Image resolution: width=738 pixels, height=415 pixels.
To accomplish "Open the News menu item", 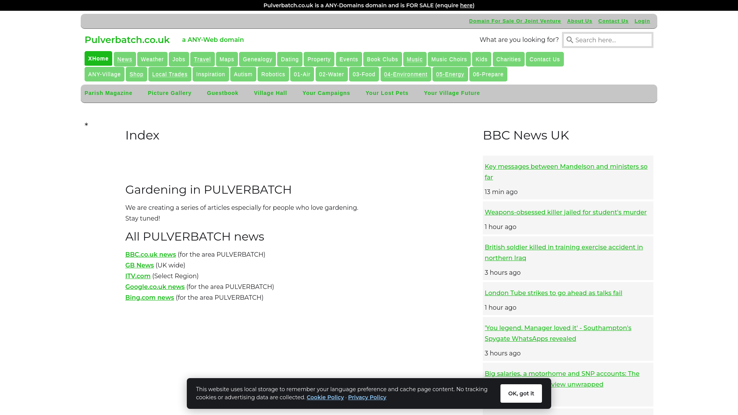I will click(125, 59).
